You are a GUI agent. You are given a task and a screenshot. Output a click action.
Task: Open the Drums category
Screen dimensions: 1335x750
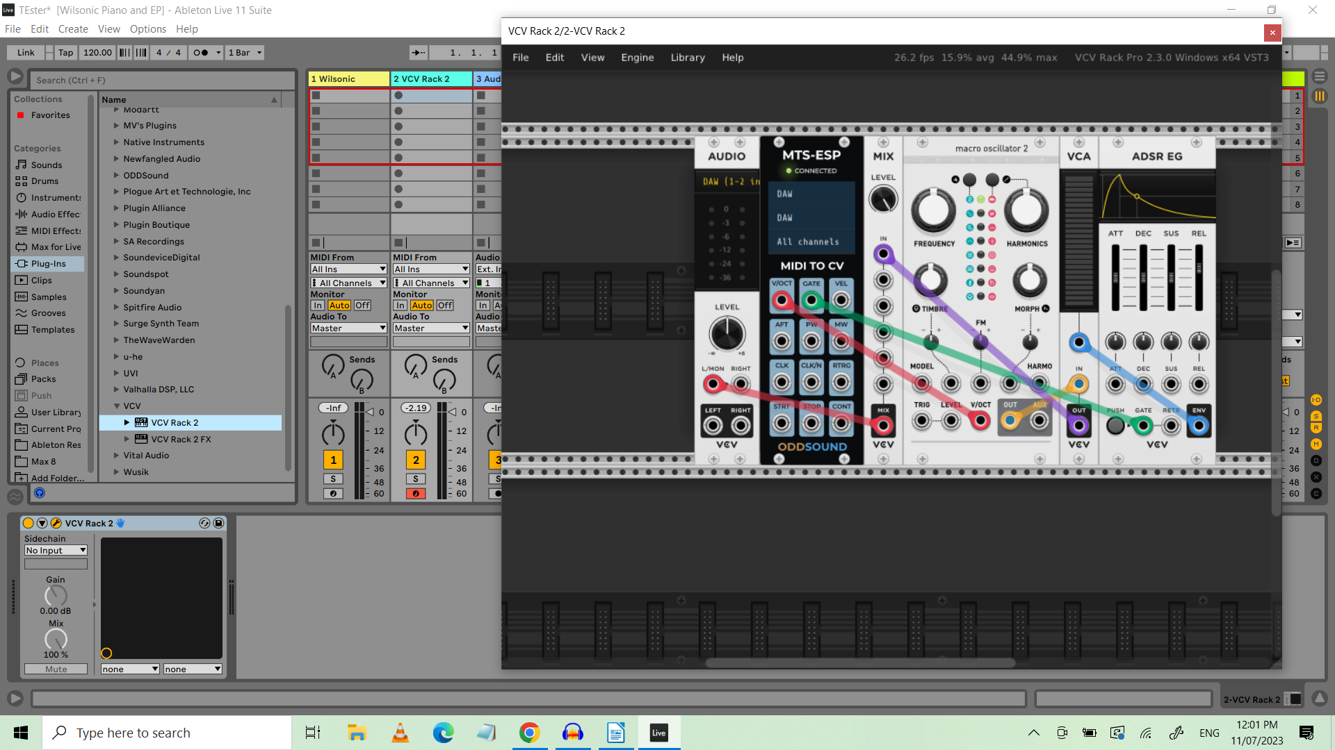pos(44,181)
